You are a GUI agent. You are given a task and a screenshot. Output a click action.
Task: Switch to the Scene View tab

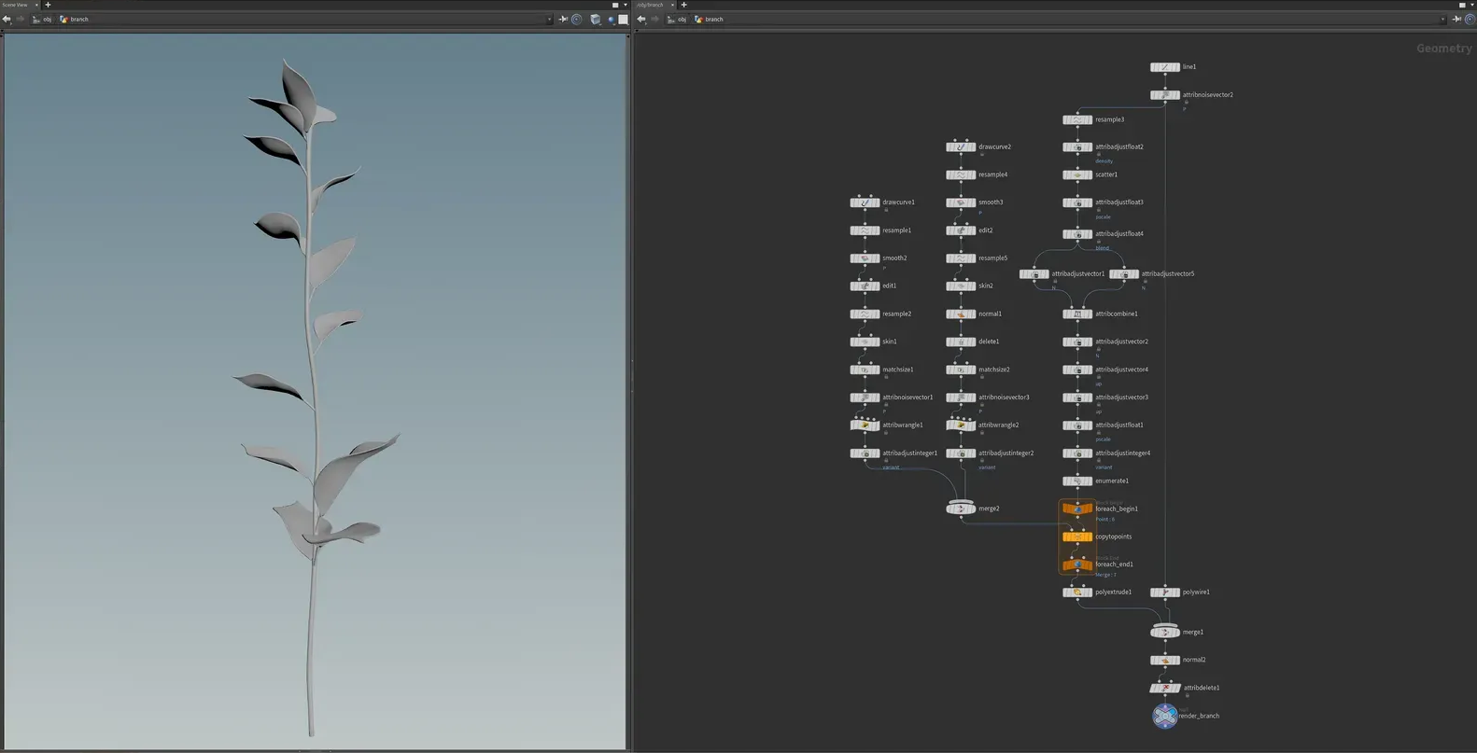click(x=17, y=5)
